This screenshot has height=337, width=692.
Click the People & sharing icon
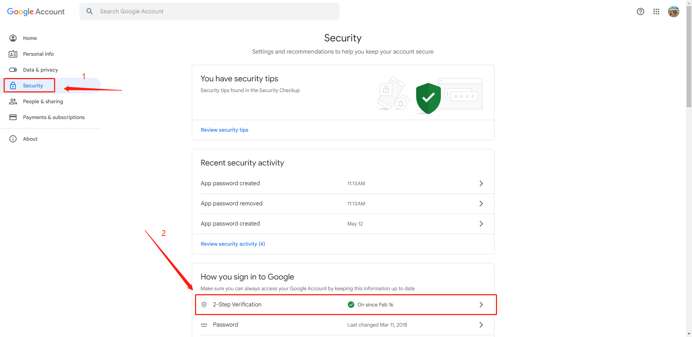(x=13, y=101)
